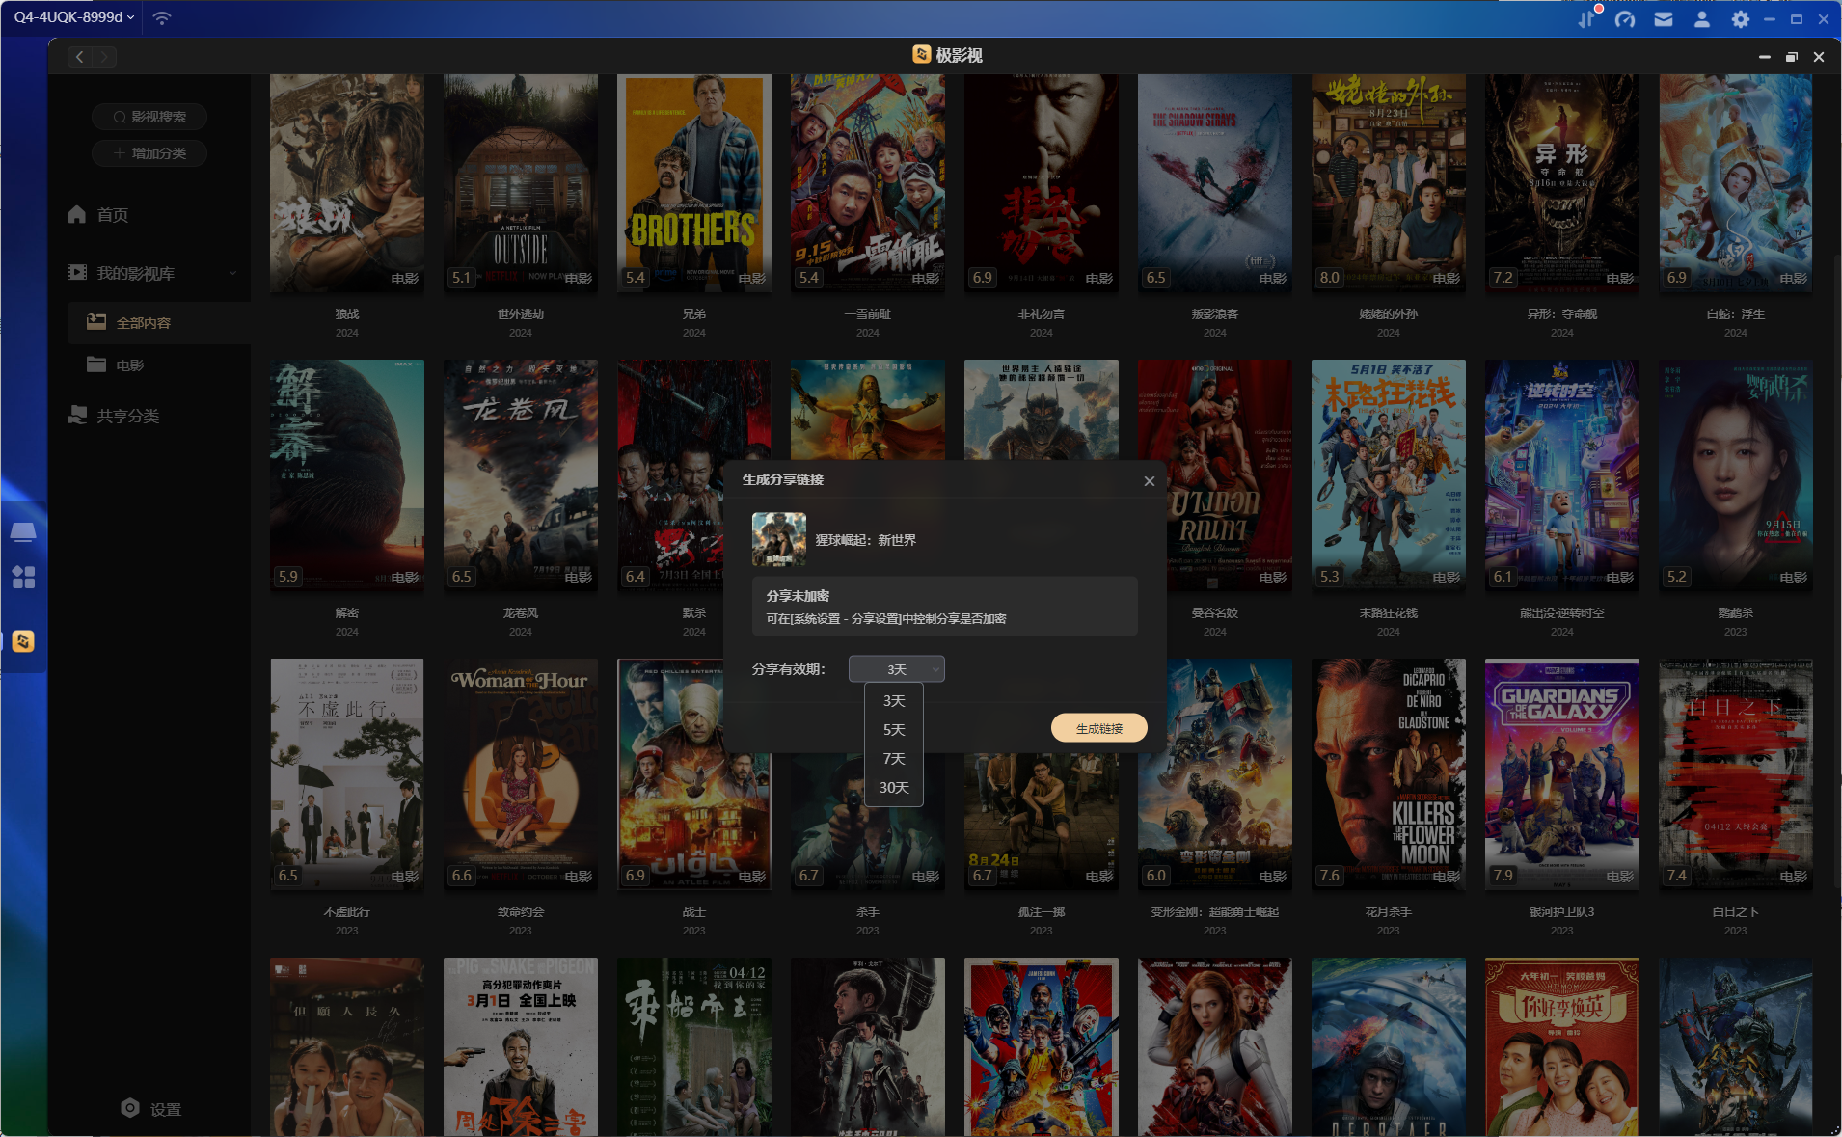
Task: Click the desktop drive icon in left dock
Action: [x=23, y=532]
